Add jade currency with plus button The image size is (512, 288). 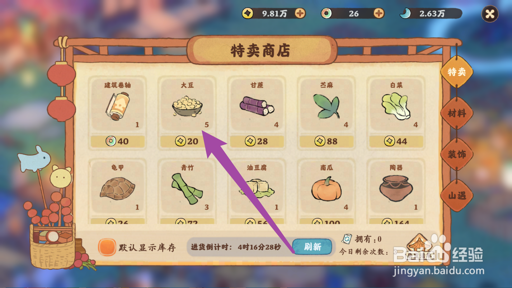379,14
